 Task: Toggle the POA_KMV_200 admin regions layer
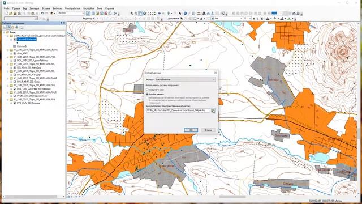click(15, 61)
